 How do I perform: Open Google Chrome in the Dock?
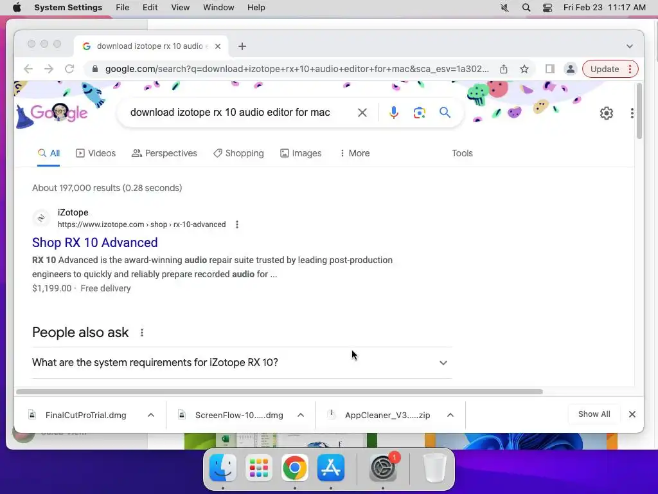coord(294,468)
